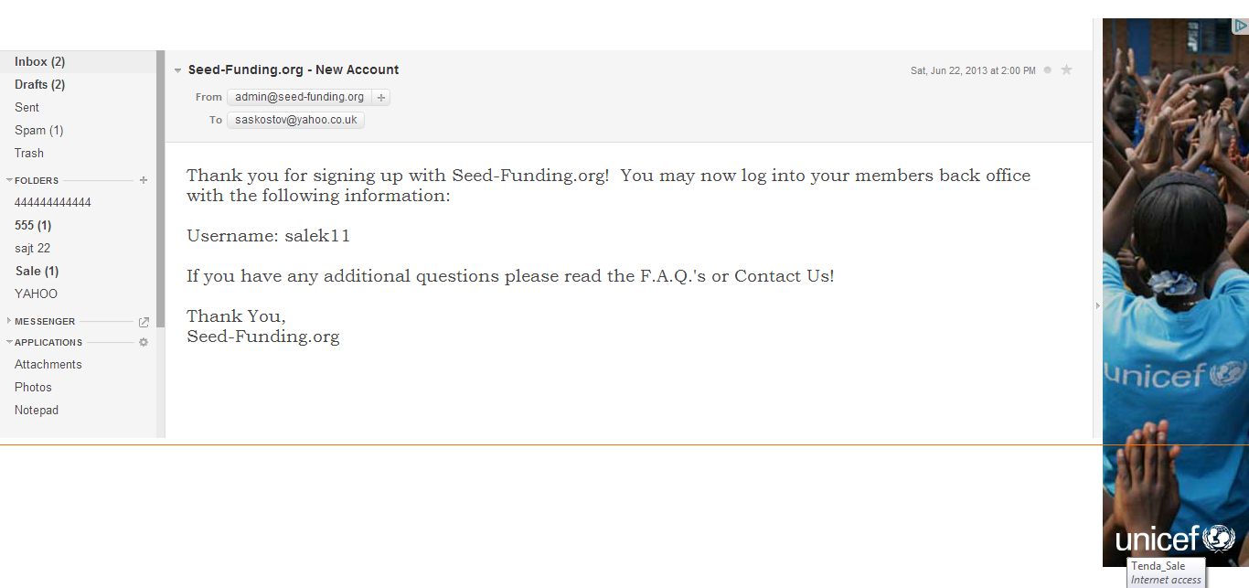Collapse the message header with the arrow
Image resolution: width=1249 pixels, height=588 pixels.
tap(178, 70)
